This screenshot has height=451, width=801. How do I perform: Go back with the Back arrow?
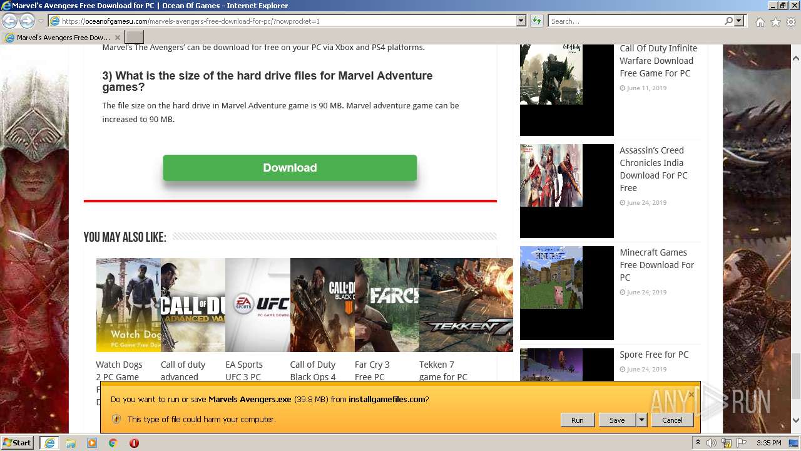(11, 21)
